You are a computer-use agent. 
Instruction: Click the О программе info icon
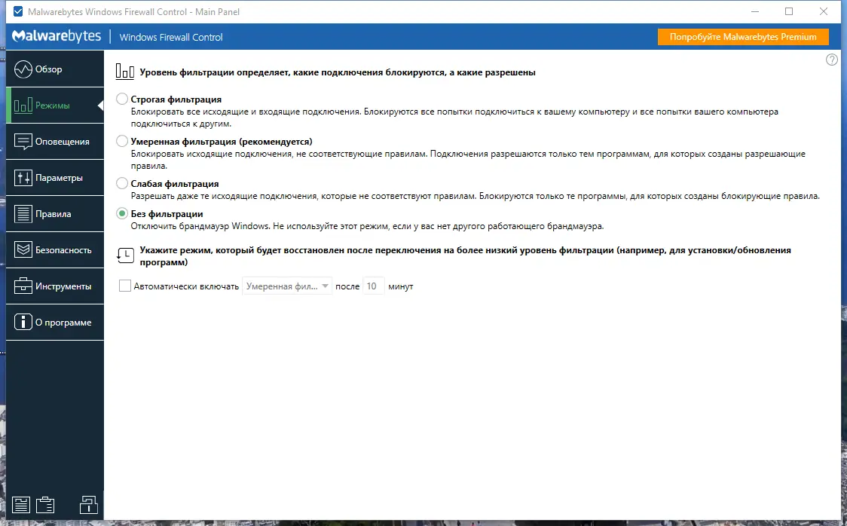pyautogui.click(x=23, y=323)
